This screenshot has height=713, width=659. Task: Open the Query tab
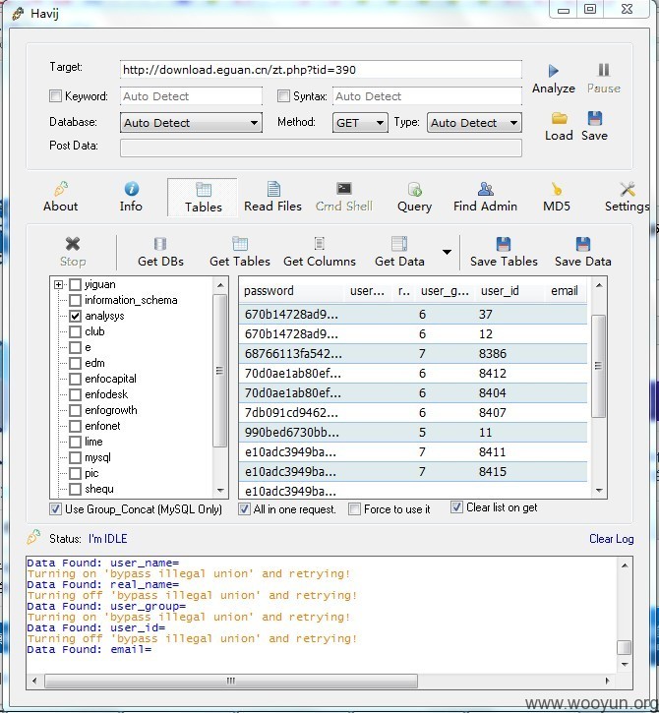point(414,198)
